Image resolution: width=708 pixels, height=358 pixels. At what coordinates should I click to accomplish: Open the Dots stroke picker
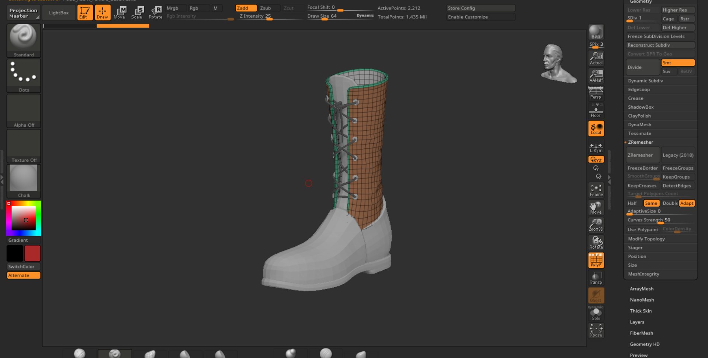coord(24,76)
